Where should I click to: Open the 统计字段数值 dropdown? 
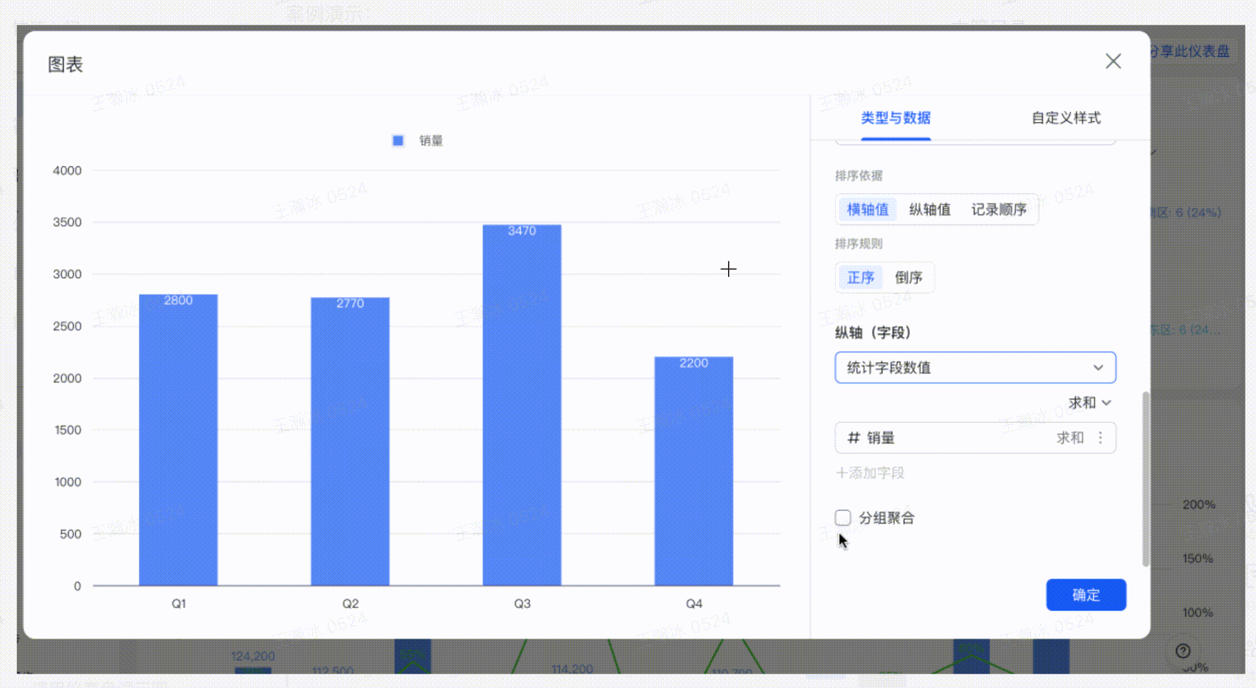pyautogui.click(x=975, y=368)
